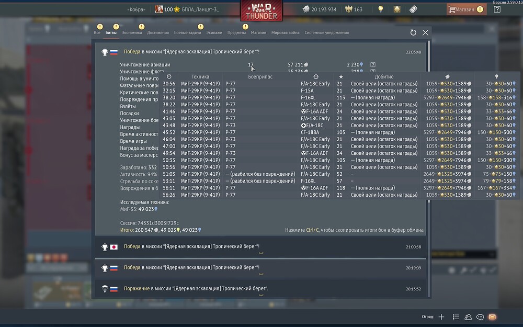523x327 pixels.
Task: Click the premium account diamond icon
Action: tap(397, 9)
